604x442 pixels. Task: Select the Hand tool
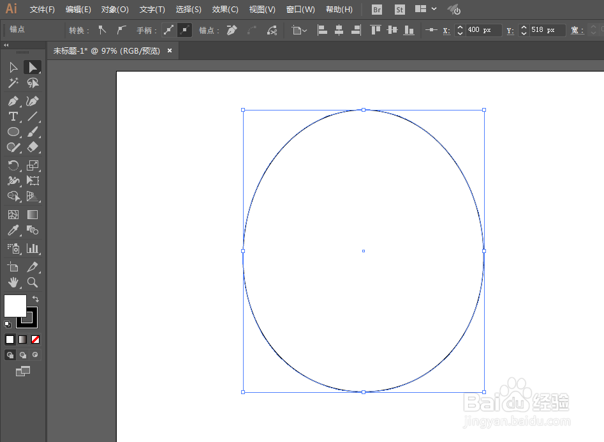13,283
